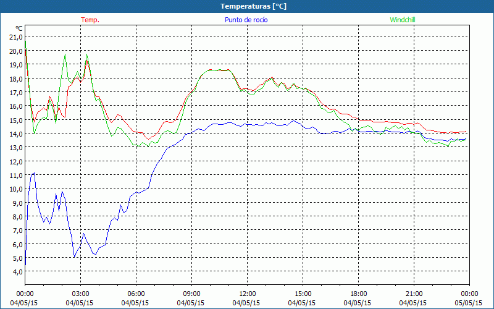
Task: Click the 19,0 y-axis value
Action: 17,65
